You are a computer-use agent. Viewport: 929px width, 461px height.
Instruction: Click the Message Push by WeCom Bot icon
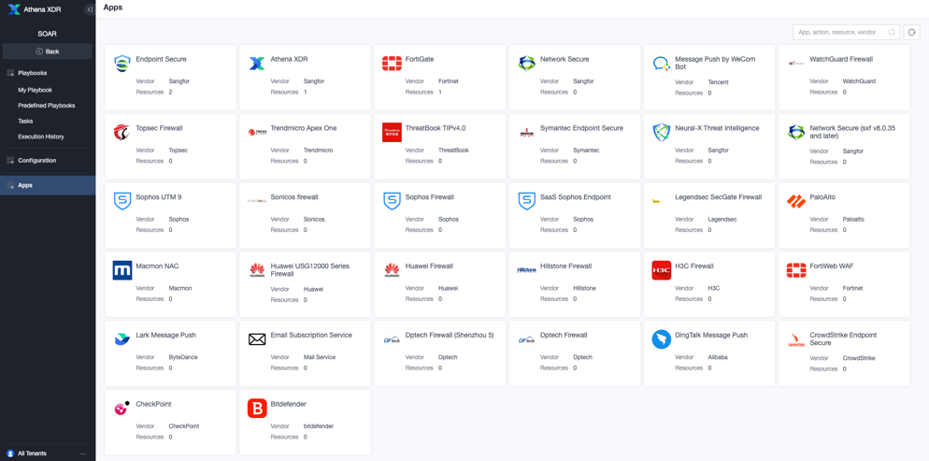click(x=661, y=64)
